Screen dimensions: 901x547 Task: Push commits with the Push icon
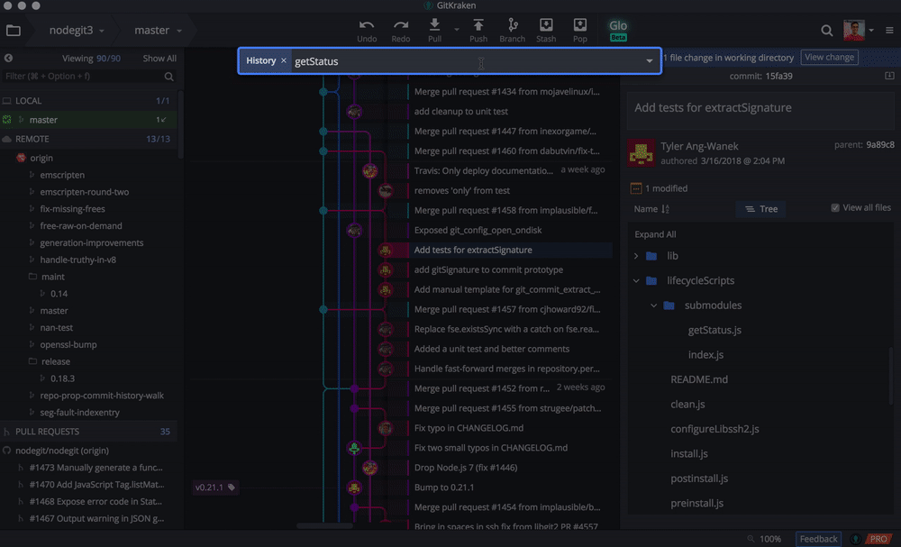[x=478, y=24]
